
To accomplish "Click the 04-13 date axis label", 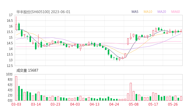I will click(94, 104).
